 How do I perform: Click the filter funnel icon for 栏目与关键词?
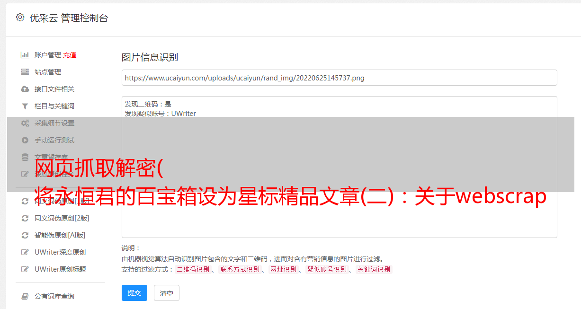pos(25,106)
